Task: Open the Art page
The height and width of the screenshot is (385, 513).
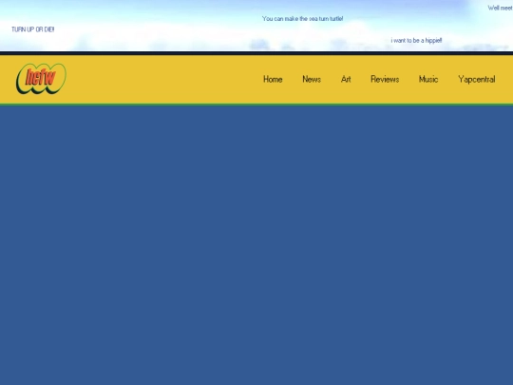Action: tap(346, 79)
